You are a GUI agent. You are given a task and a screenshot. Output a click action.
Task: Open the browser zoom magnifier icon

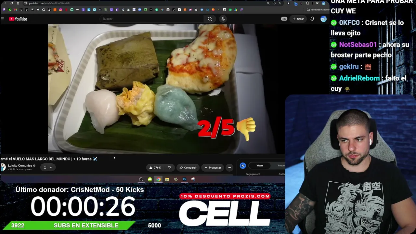pos(268,3)
